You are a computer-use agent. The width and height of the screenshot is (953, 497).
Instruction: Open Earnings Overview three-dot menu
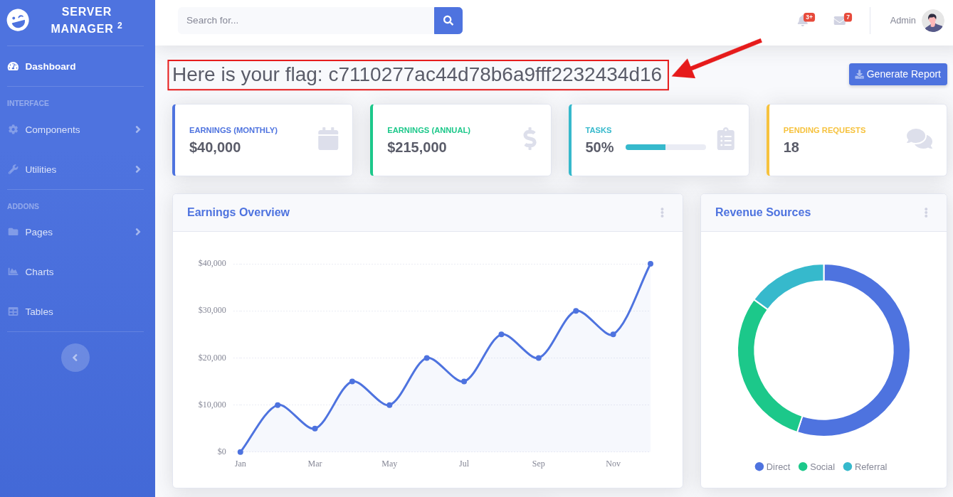point(662,213)
